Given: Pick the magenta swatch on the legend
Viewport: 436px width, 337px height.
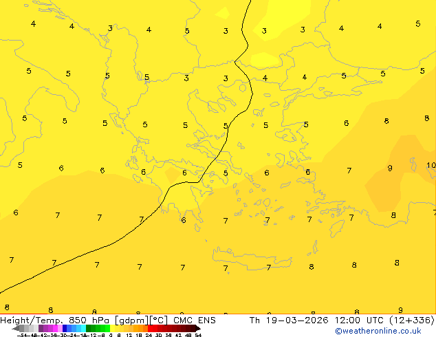Looking at the screenshot, I should point(55,329).
